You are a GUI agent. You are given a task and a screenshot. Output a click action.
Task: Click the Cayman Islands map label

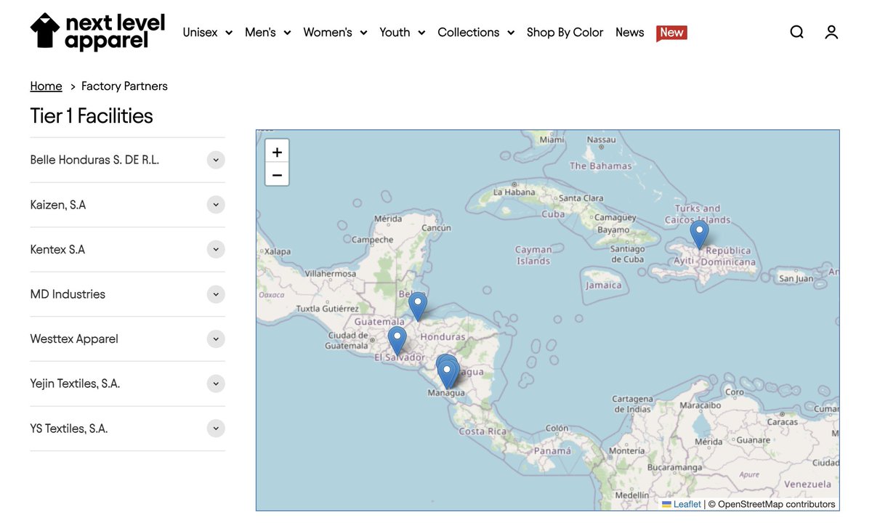(533, 255)
